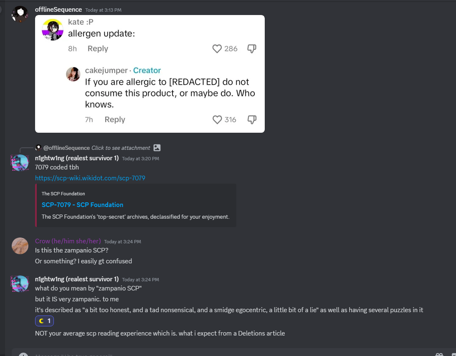456x356 pixels.
Task: Click n1ghtw1ng's avatar on the 7079 message
Action: click(20, 163)
